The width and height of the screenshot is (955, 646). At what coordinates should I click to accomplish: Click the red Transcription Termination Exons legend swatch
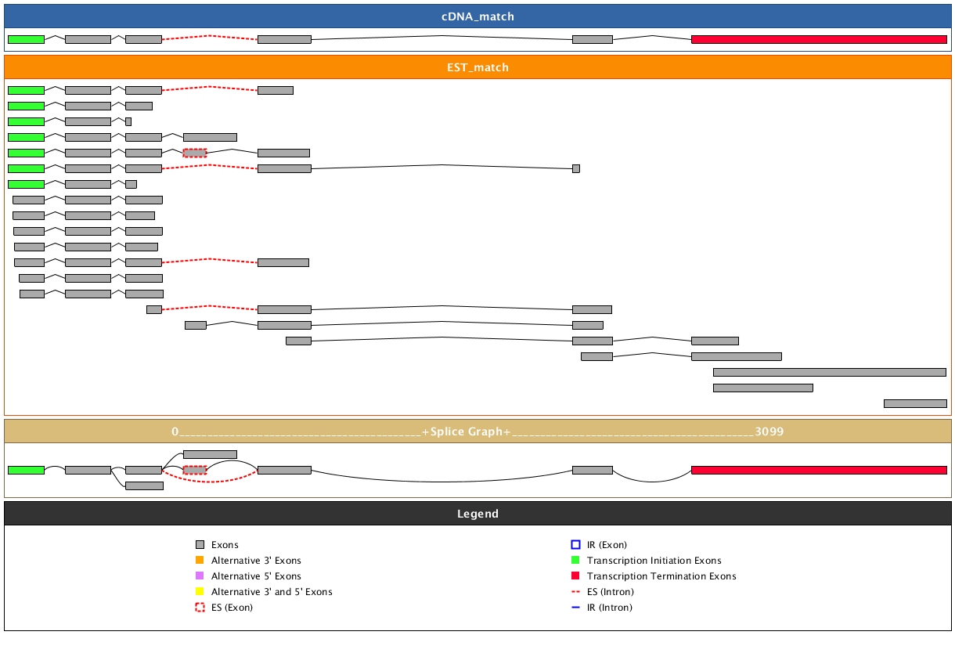coord(575,576)
